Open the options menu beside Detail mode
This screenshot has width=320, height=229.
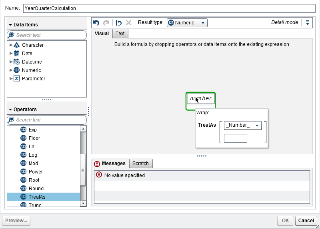tap(307, 23)
